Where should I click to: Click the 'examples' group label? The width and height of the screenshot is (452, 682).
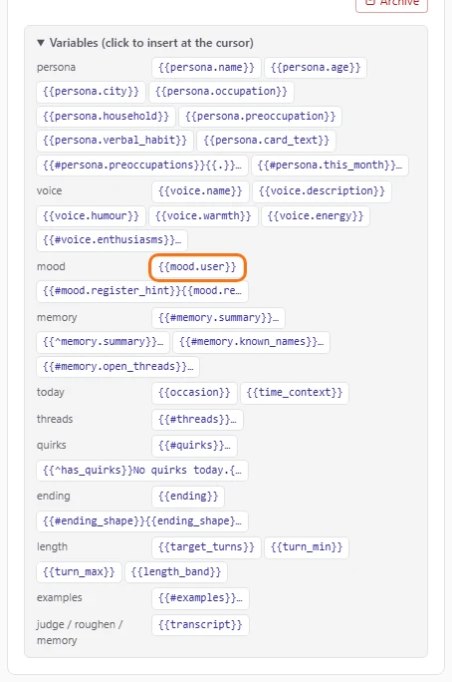(x=60, y=598)
